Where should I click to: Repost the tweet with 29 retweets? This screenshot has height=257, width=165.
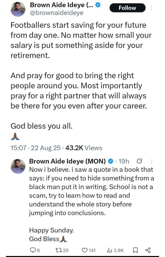(x=62, y=250)
